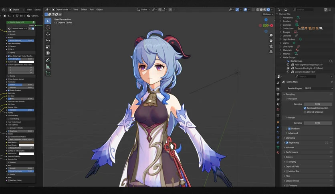The height and width of the screenshot is (194, 335).
Task: Open the node editor View menu
Action: tap(29, 10)
